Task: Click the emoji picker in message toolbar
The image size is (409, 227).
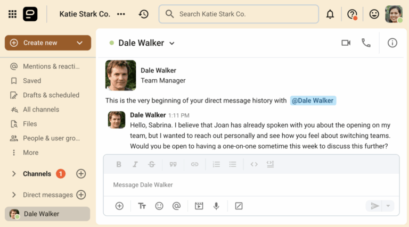Action: point(159,206)
